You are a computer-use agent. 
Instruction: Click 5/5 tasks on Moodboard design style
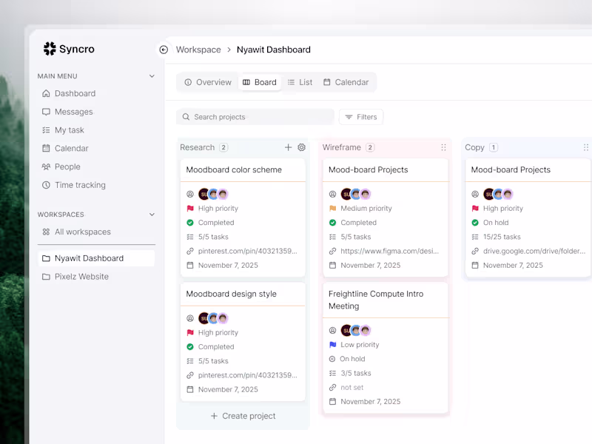(213, 361)
